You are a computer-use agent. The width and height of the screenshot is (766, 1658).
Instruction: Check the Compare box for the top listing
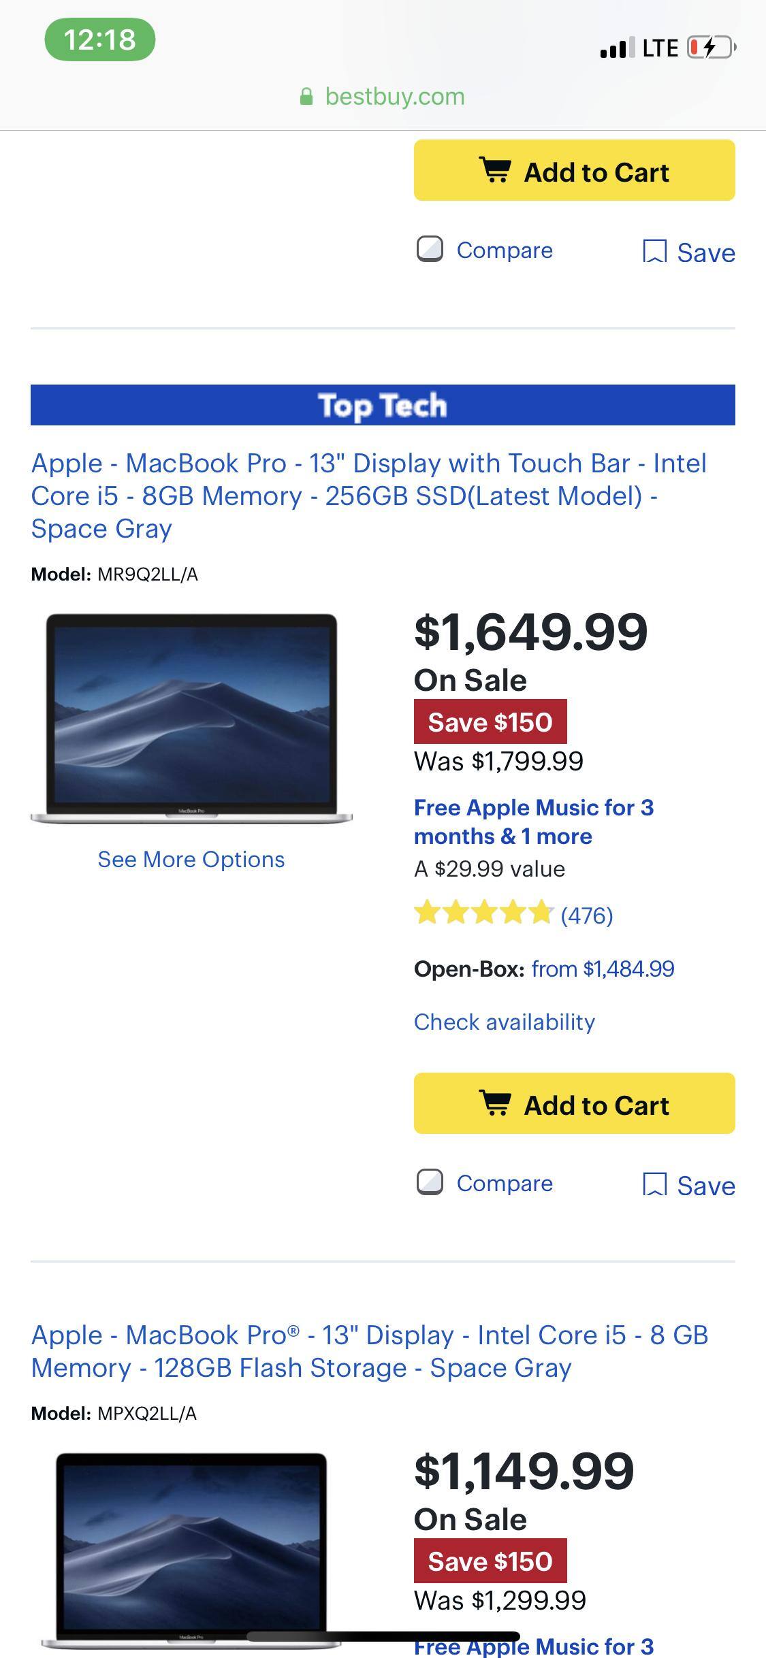point(430,249)
